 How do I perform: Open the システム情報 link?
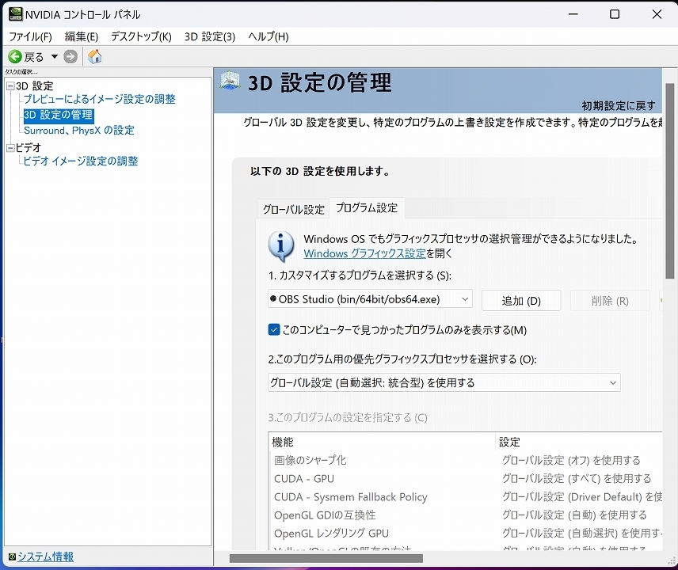(x=45, y=557)
